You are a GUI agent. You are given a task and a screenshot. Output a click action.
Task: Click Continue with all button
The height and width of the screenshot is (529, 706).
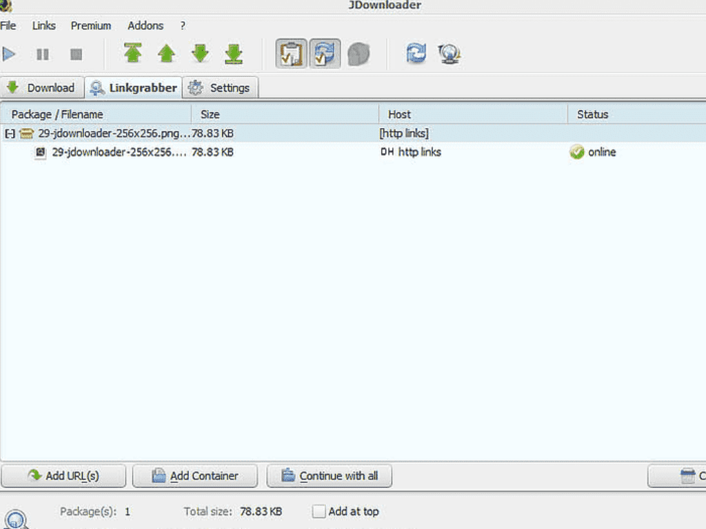pos(329,476)
